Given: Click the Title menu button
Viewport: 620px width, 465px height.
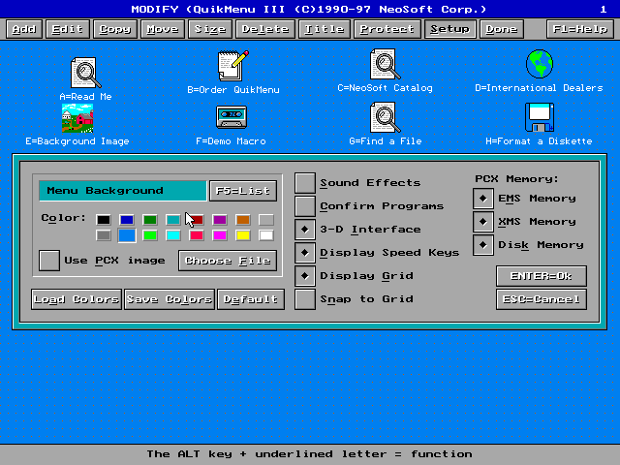Looking at the screenshot, I should tap(325, 29).
